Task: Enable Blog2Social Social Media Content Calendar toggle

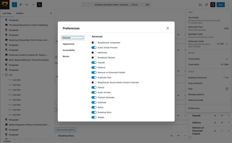Action: [x=94, y=82]
